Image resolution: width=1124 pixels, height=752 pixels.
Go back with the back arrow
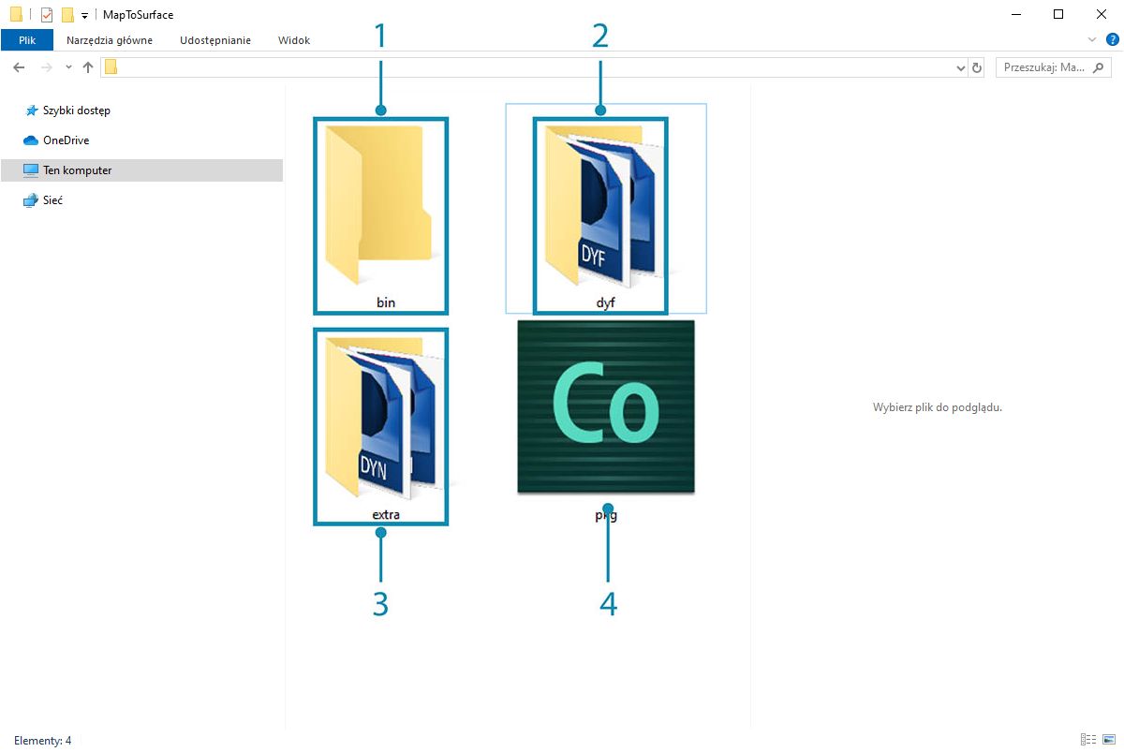(x=19, y=67)
